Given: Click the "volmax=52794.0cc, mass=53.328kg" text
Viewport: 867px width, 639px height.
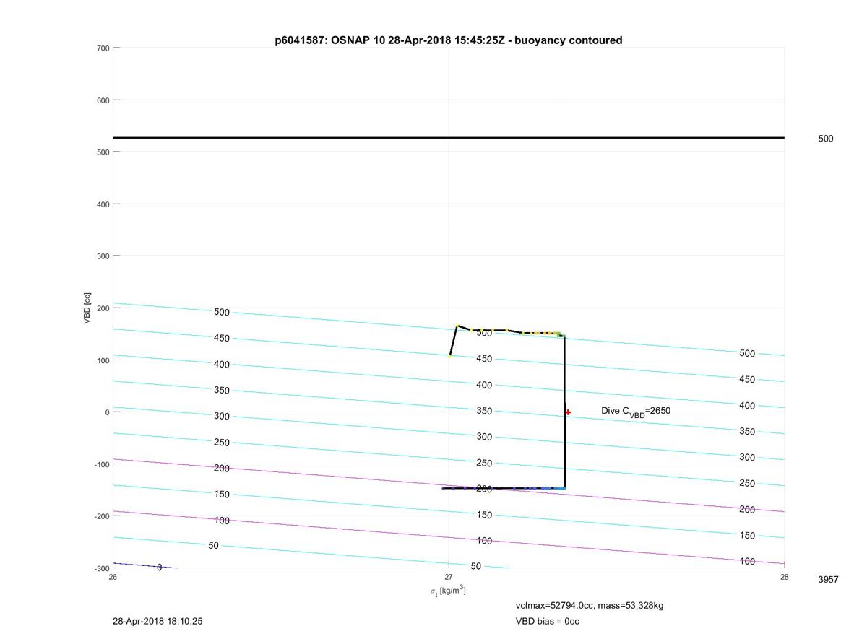Looking at the screenshot, I should (x=589, y=605).
